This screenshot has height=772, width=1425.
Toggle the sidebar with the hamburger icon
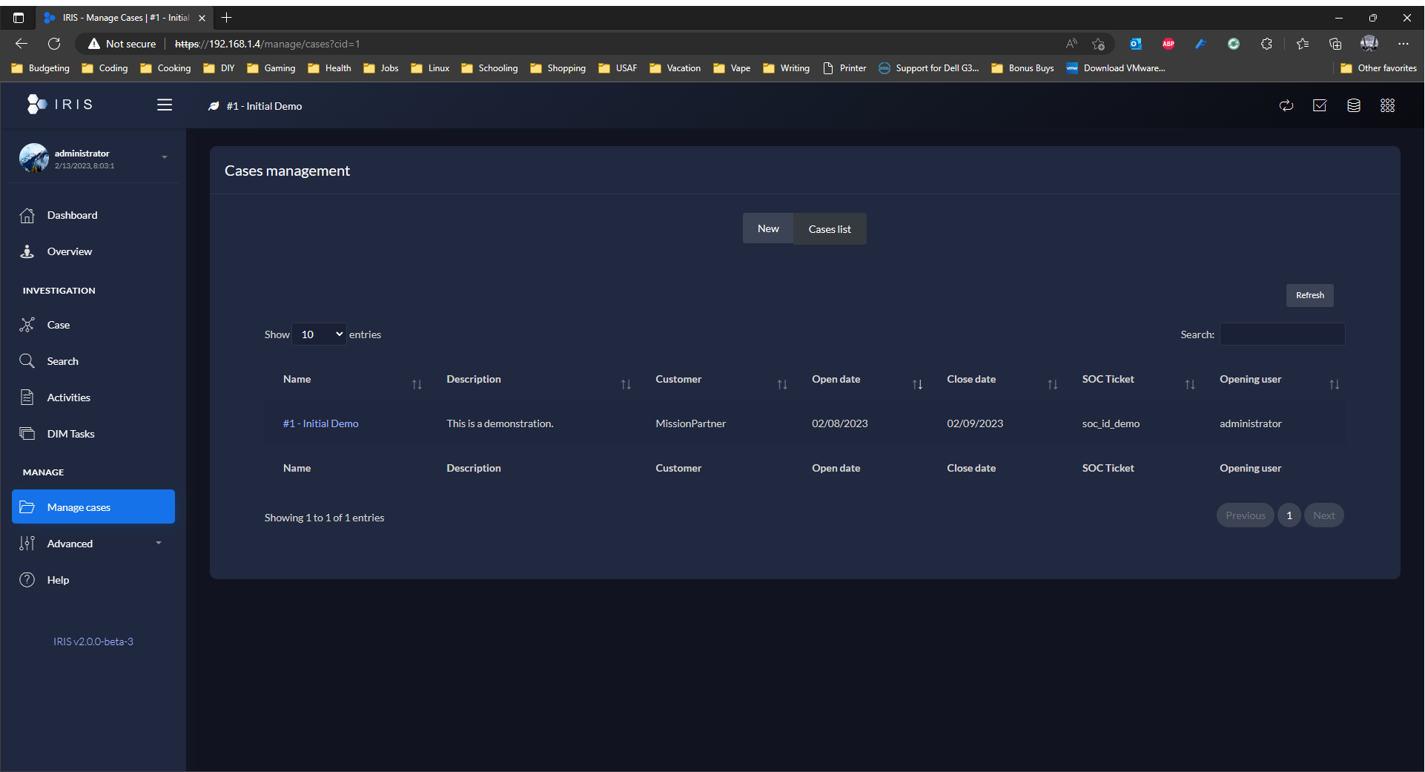point(164,105)
